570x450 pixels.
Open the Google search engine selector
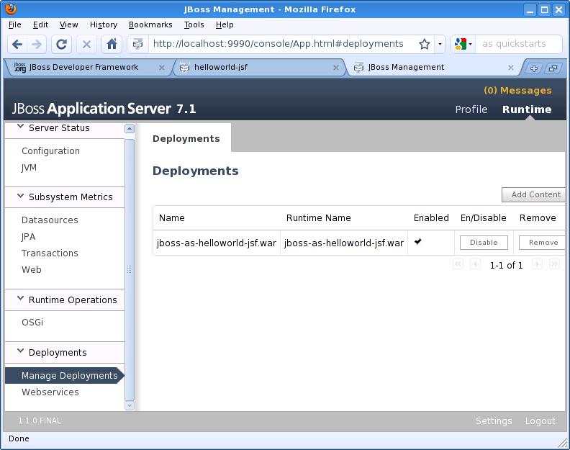tap(463, 45)
